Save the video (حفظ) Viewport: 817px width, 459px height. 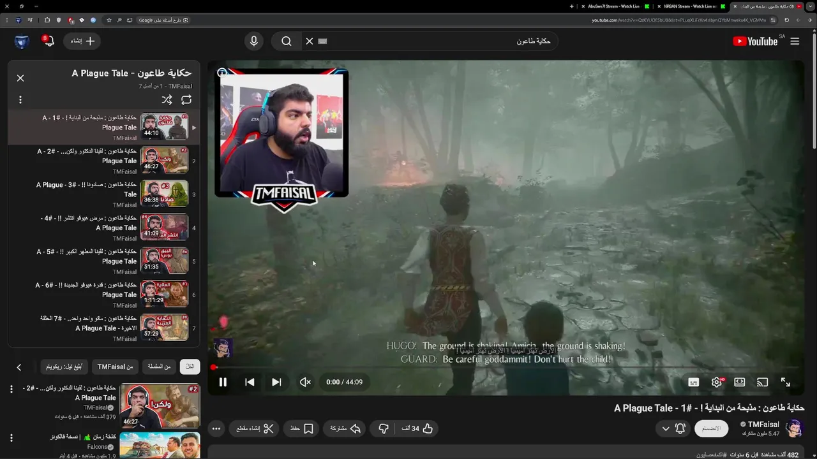click(x=301, y=428)
